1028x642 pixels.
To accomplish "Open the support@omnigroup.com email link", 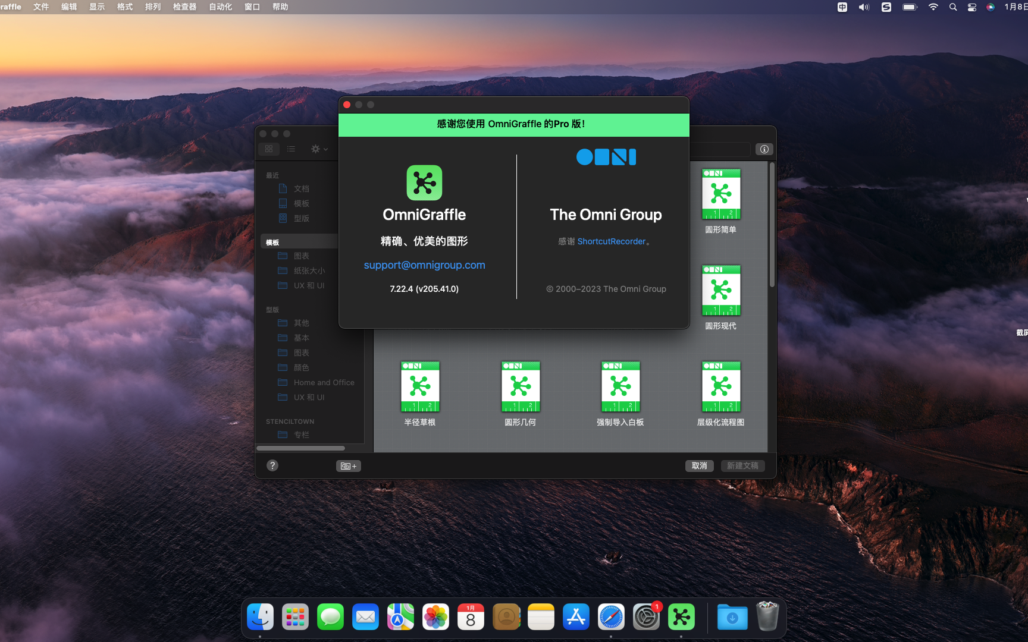I will (424, 265).
